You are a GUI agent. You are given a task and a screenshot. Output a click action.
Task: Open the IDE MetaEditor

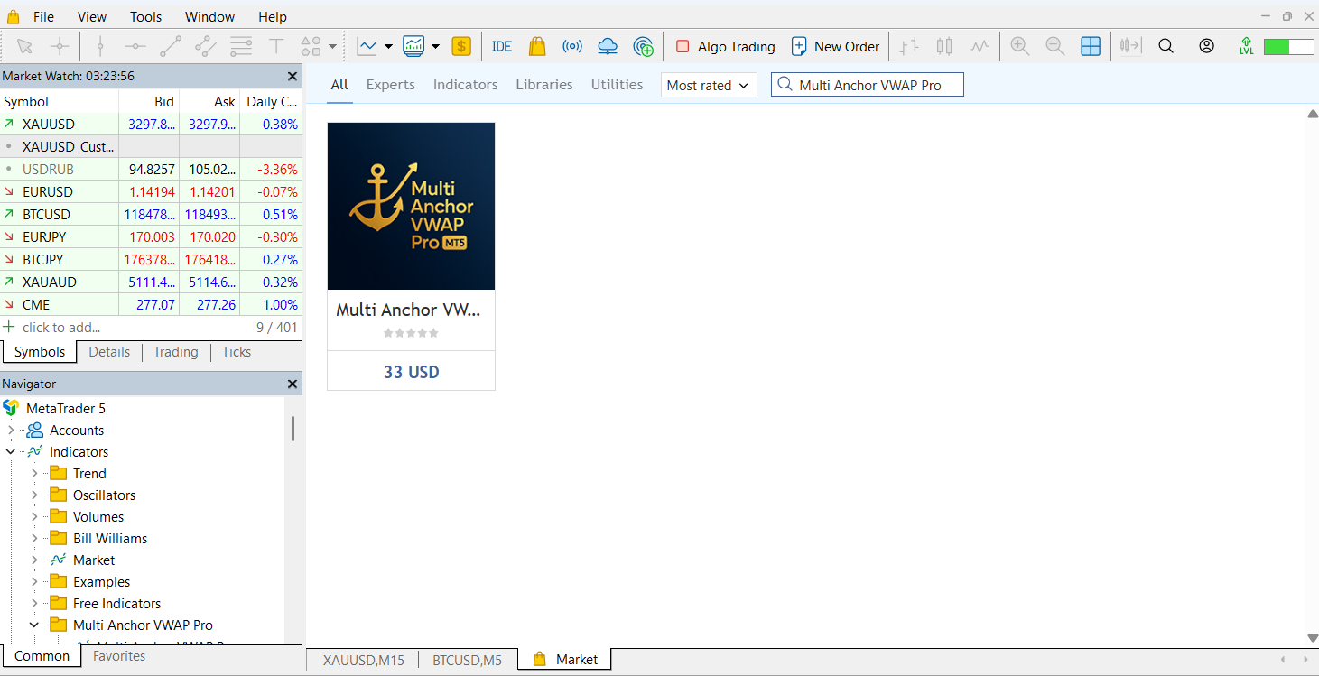coord(502,46)
